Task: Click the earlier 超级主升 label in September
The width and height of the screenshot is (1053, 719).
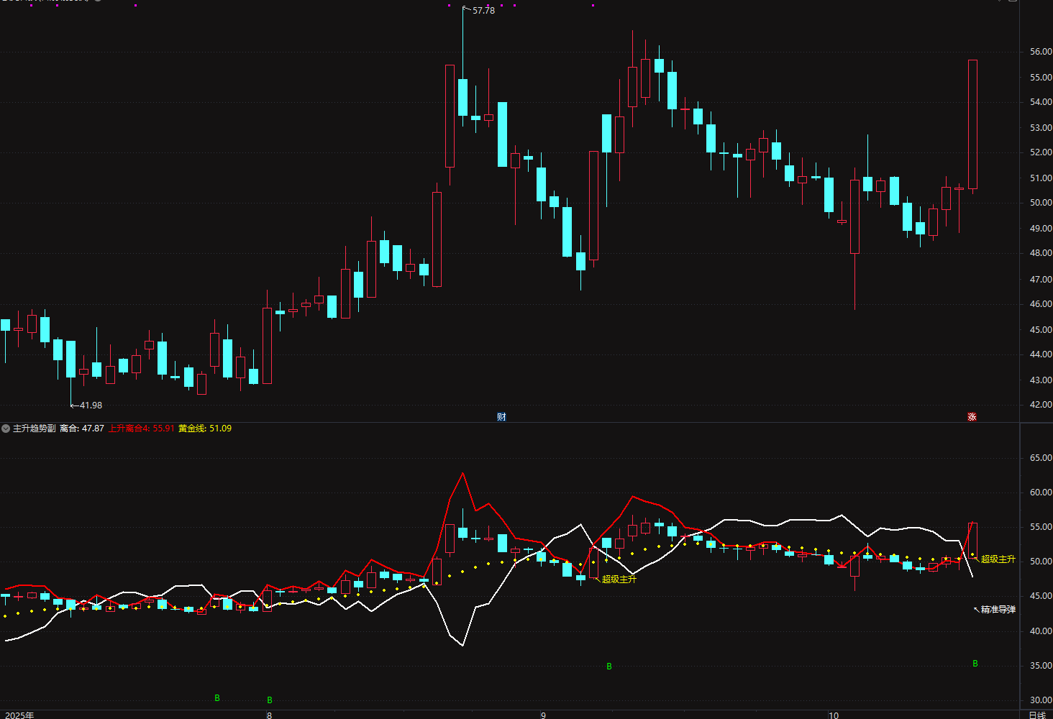Action: [619, 580]
